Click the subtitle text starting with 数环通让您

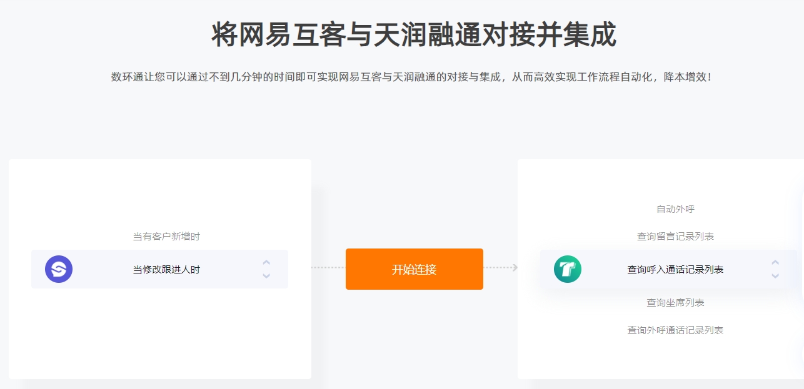pos(411,77)
